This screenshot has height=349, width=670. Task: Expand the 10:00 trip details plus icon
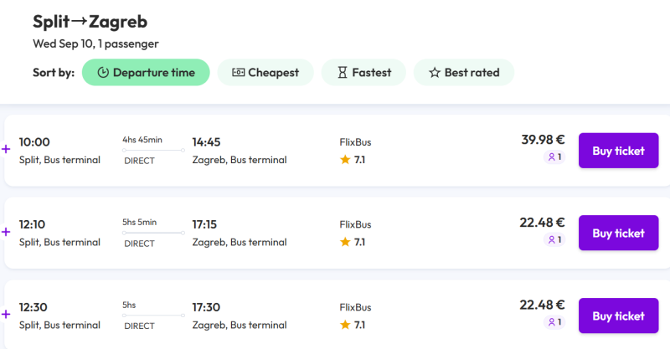click(6, 149)
